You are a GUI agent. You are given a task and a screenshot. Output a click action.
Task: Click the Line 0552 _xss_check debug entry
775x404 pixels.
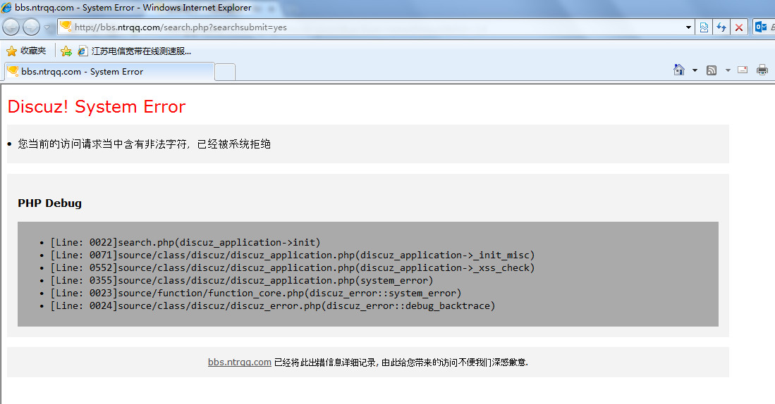292,268
